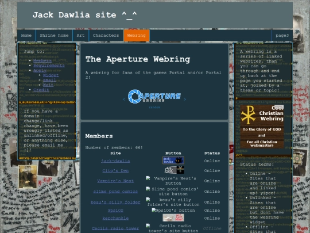Click the Vampire's Nest broken button image
The image size is (310, 233).
(173, 181)
